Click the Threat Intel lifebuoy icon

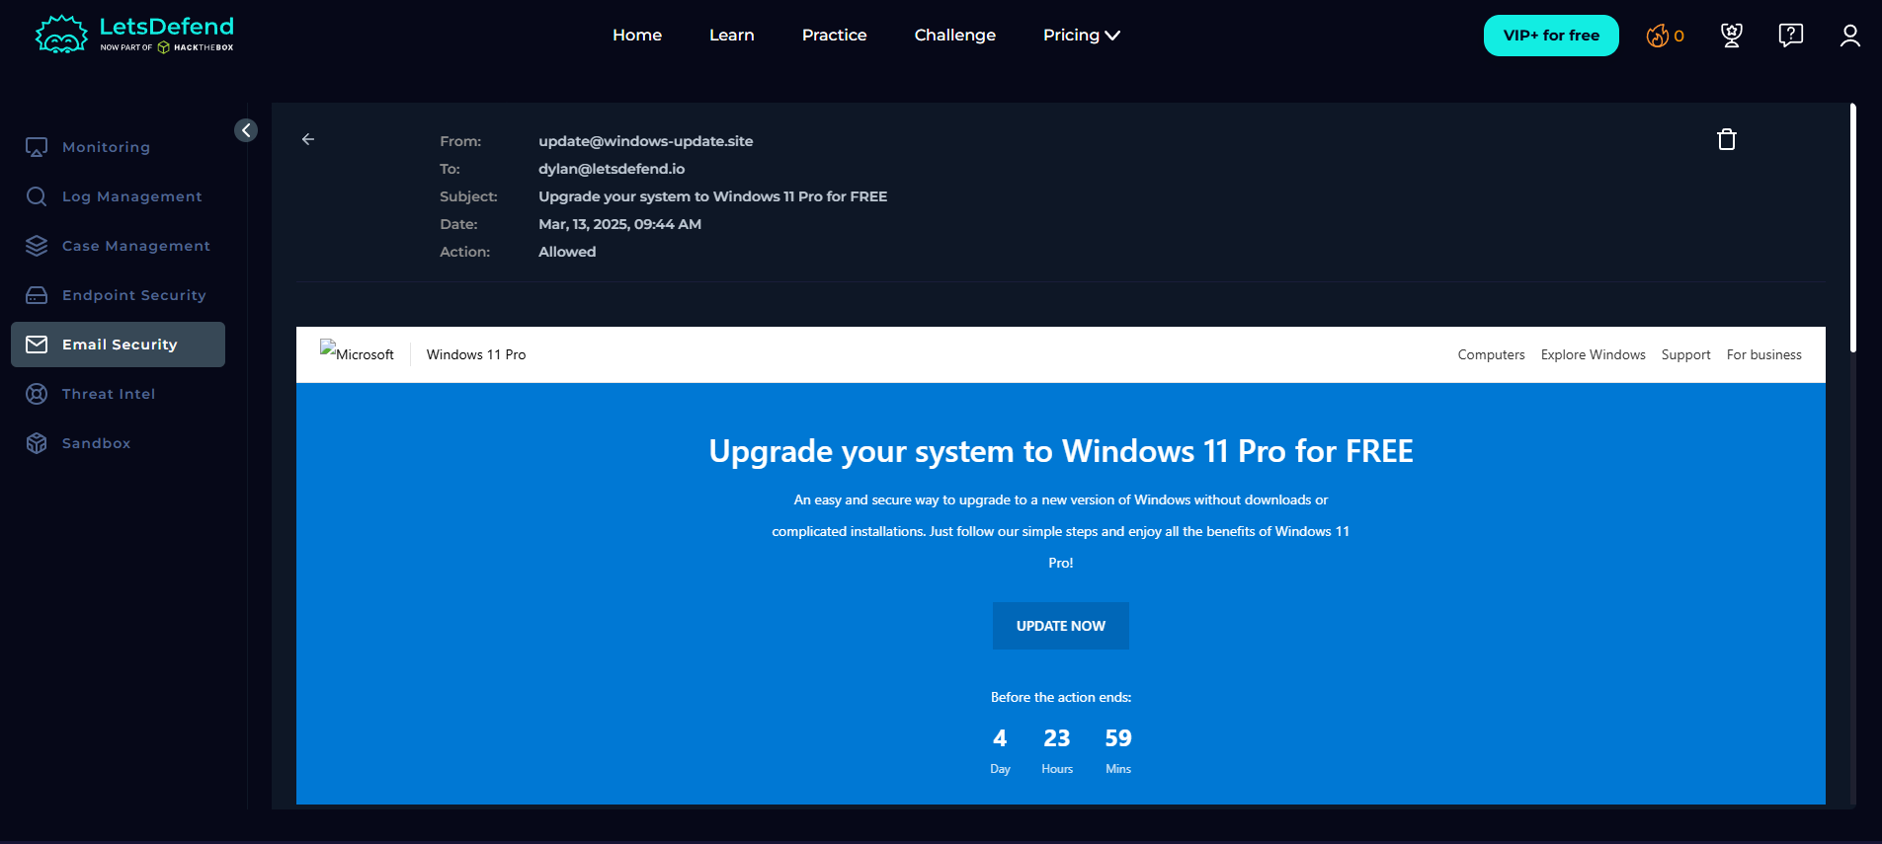pyautogui.click(x=37, y=394)
